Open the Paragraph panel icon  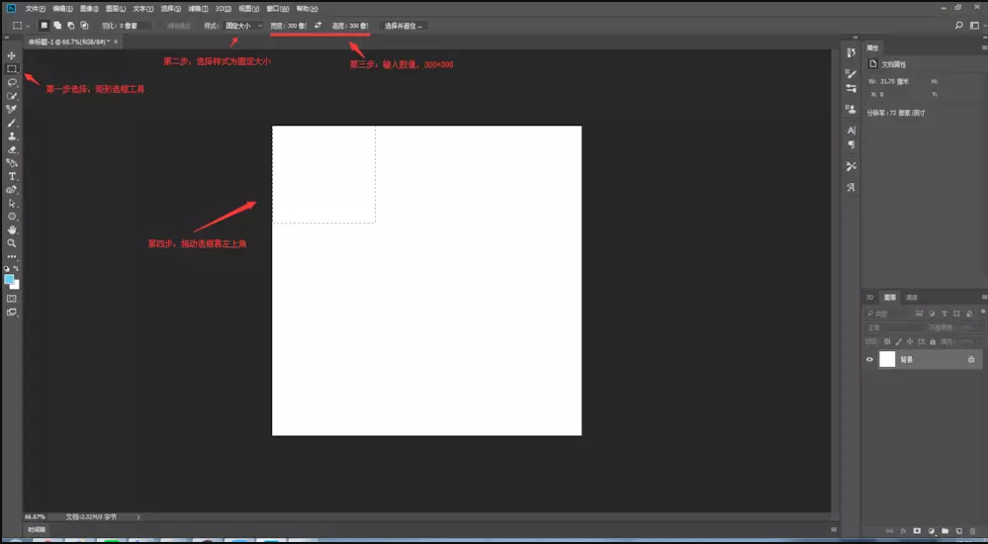(852, 145)
